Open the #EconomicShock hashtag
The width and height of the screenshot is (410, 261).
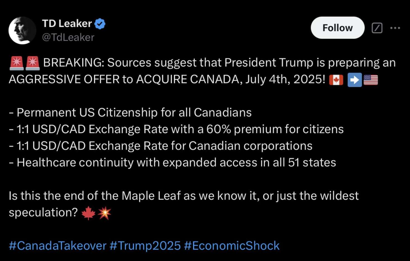[x=232, y=246]
